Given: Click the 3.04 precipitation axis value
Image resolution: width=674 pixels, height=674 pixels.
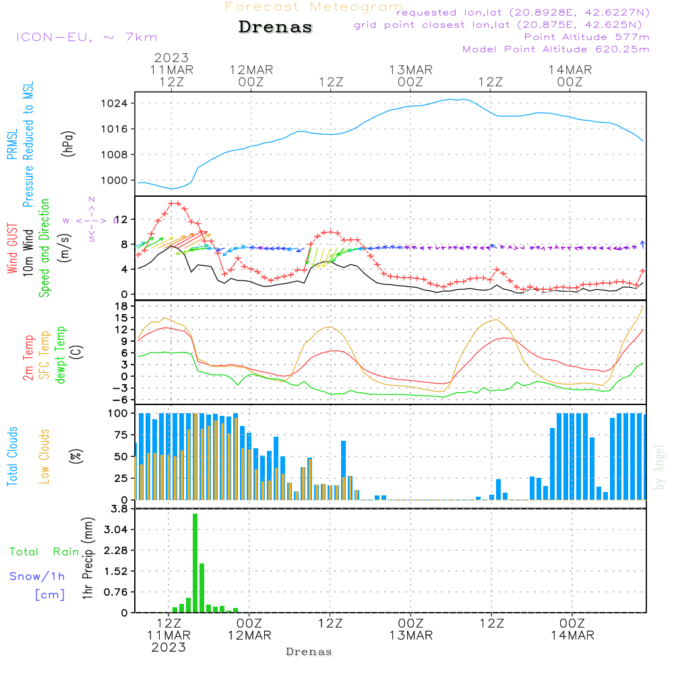Looking at the screenshot, I should tap(117, 530).
